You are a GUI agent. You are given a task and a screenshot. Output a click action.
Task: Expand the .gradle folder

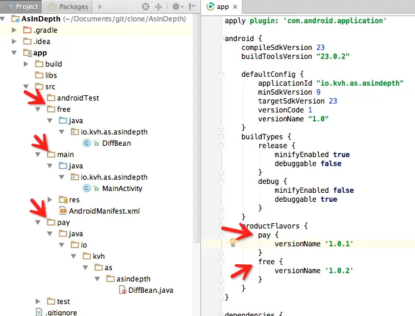click(x=14, y=30)
